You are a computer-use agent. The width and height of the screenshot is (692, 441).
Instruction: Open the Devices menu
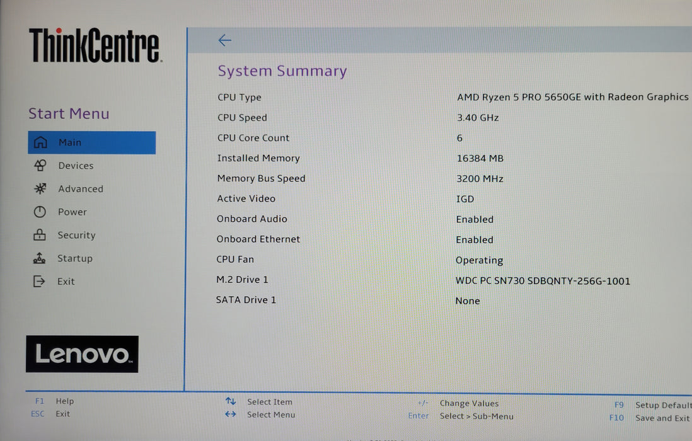(76, 166)
